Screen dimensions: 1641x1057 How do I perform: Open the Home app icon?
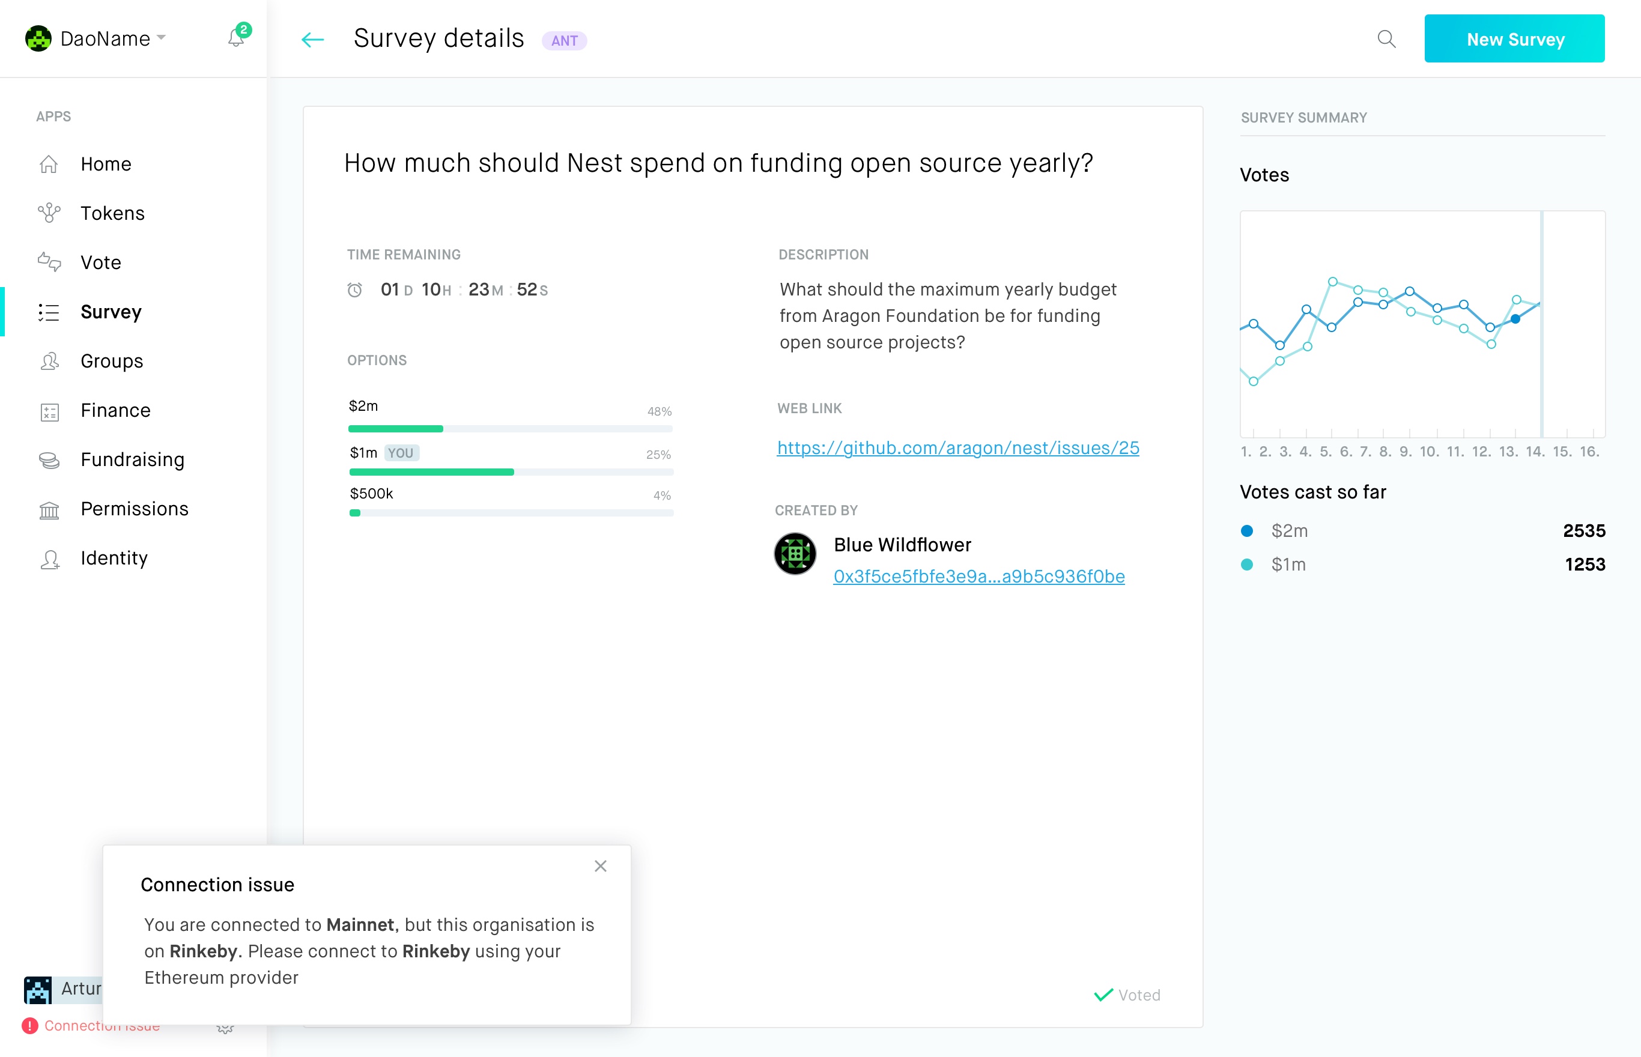[x=49, y=164]
